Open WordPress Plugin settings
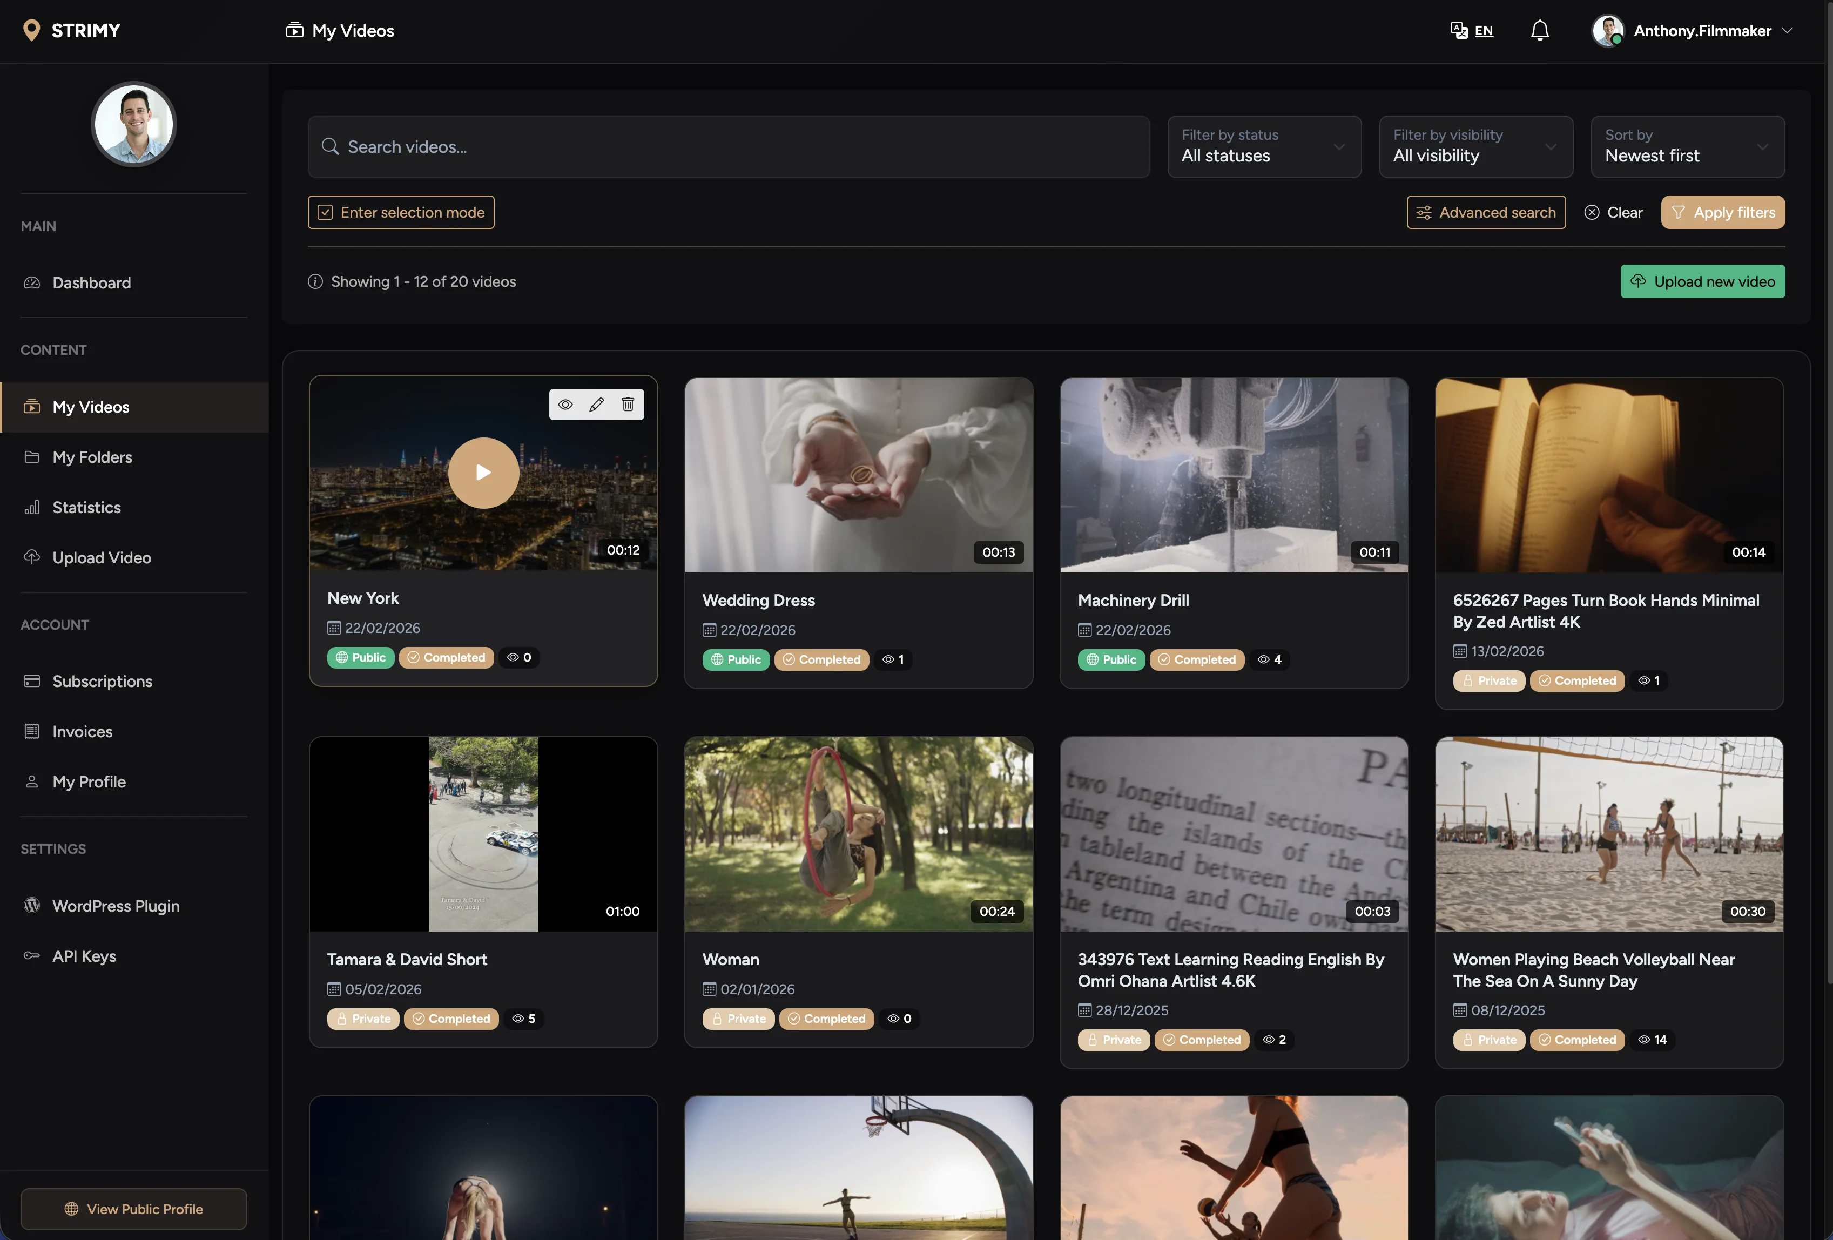Viewport: 1833px width, 1240px height. 116,906
